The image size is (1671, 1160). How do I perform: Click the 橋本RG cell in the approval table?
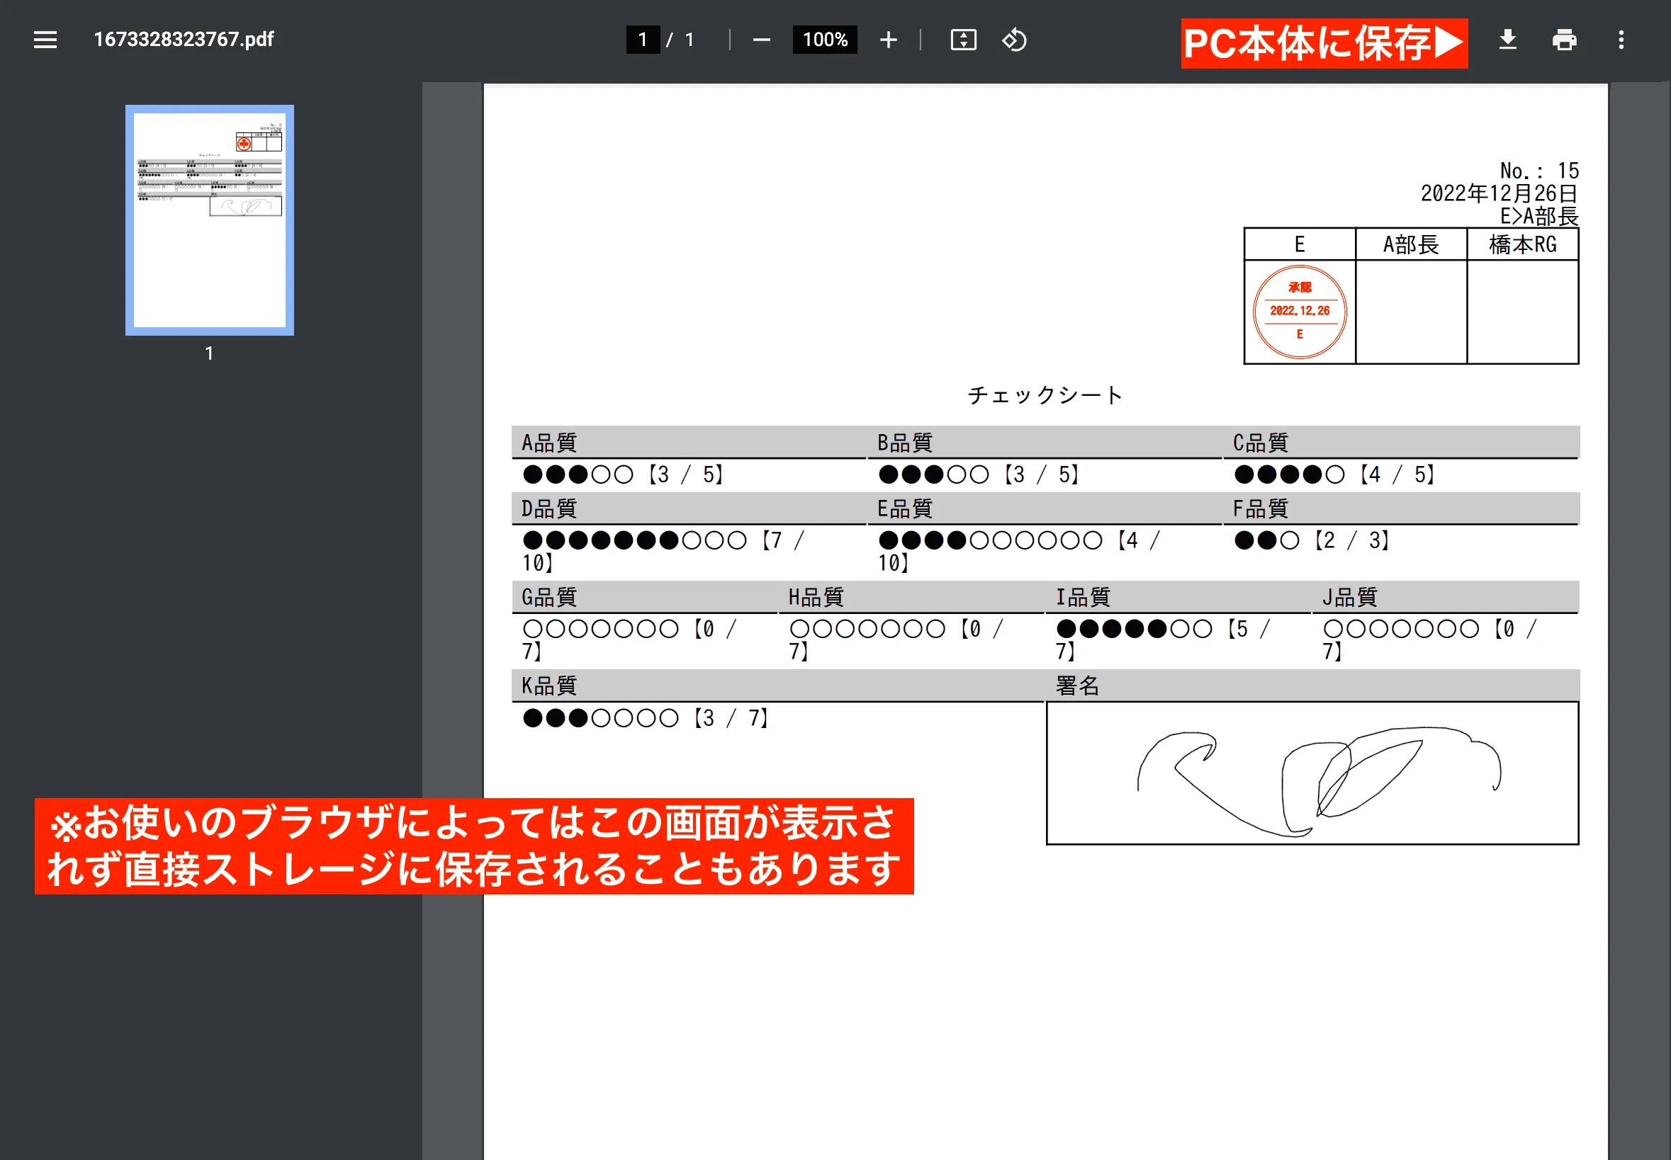pyautogui.click(x=1523, y=244)
